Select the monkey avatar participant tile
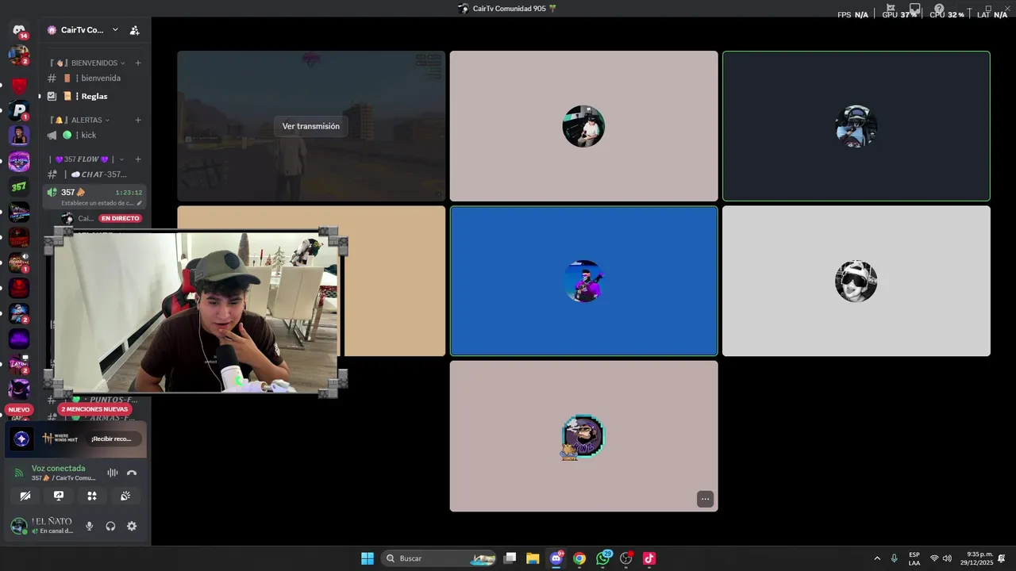 [x=583, y=436]
